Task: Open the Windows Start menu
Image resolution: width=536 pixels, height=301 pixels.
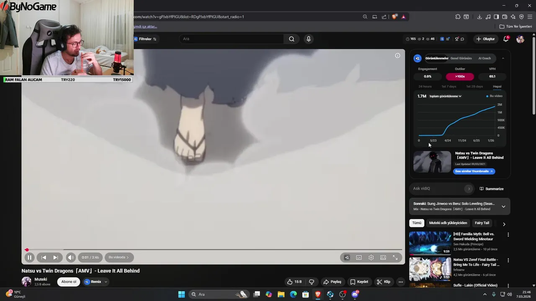Action: coord(181,294)
